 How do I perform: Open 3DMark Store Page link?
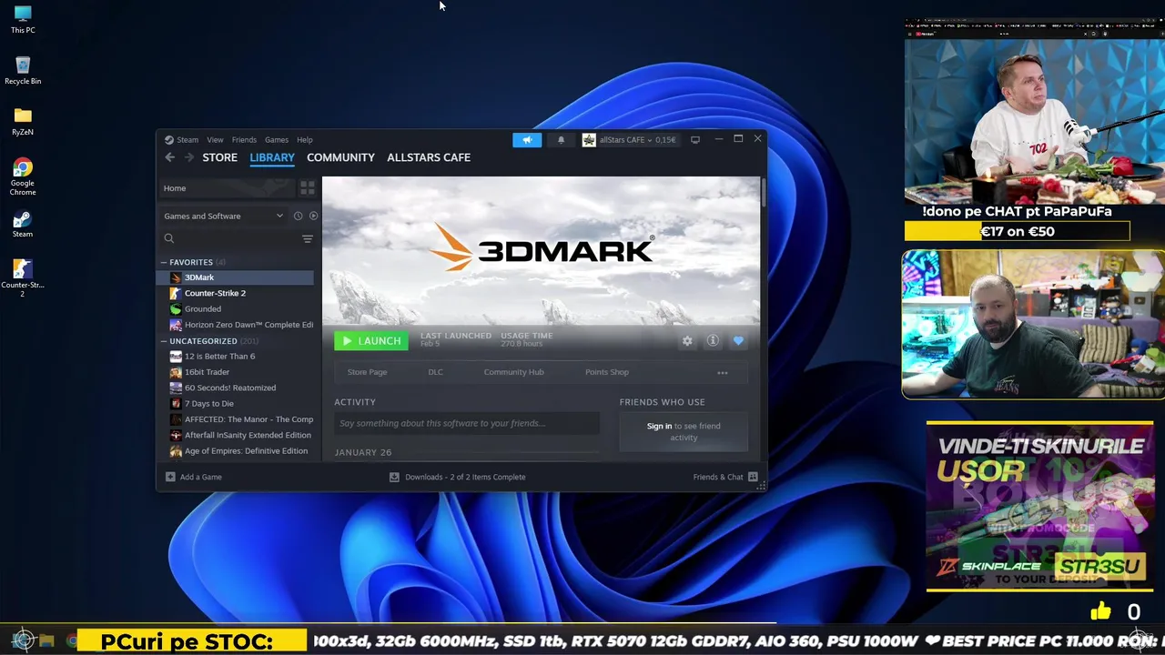coord(367,372)
